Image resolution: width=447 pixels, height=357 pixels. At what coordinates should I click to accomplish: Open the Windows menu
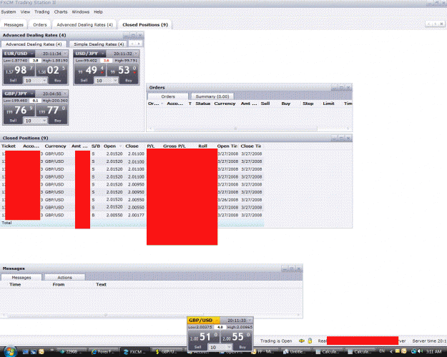[80, 12]
